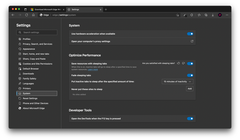Viewport: 240px width, 140px height.
Task: Open computer's proxy settings external link icon
Action: coord(192,41)
